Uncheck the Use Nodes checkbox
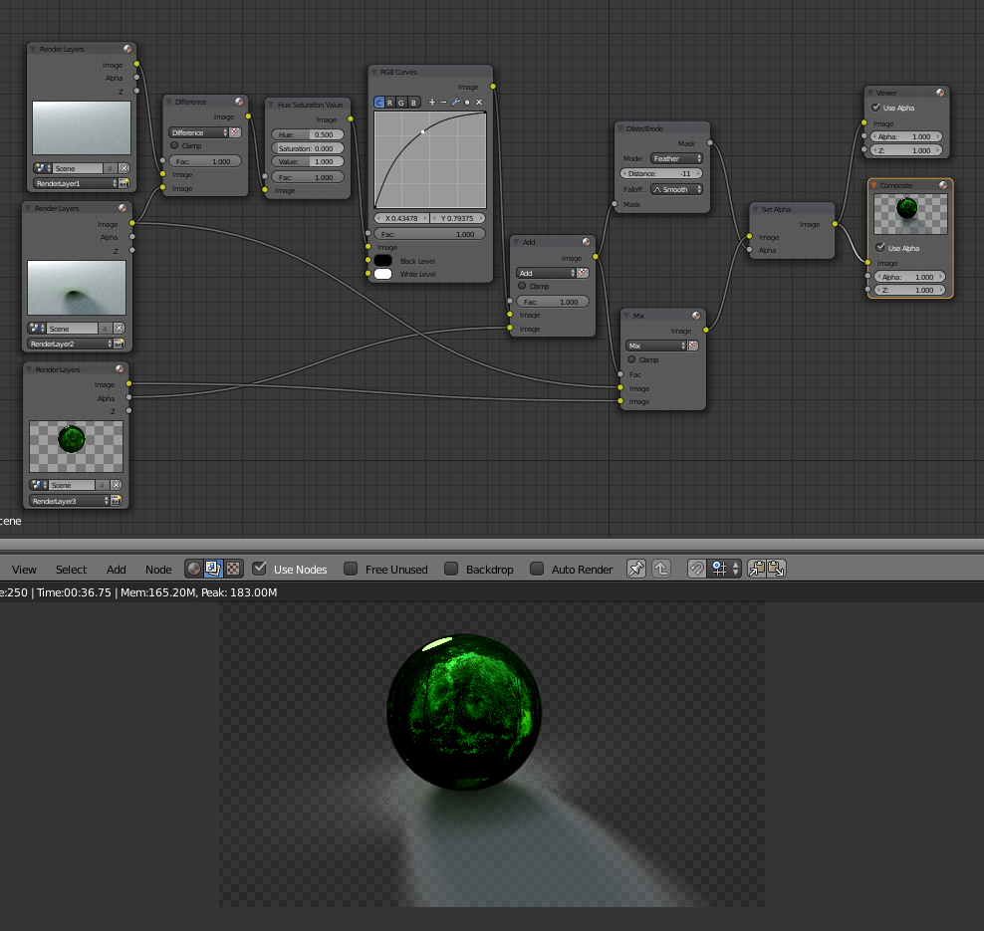Image resolution: width=984 pixels, height=931 pixels. coord(259,569)
